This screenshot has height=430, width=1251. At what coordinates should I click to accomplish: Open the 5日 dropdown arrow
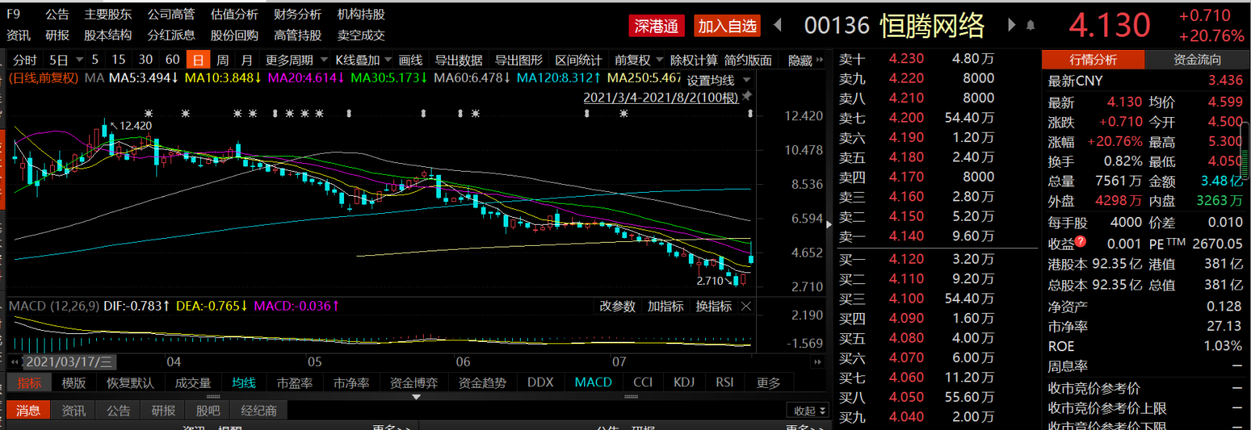79,60
